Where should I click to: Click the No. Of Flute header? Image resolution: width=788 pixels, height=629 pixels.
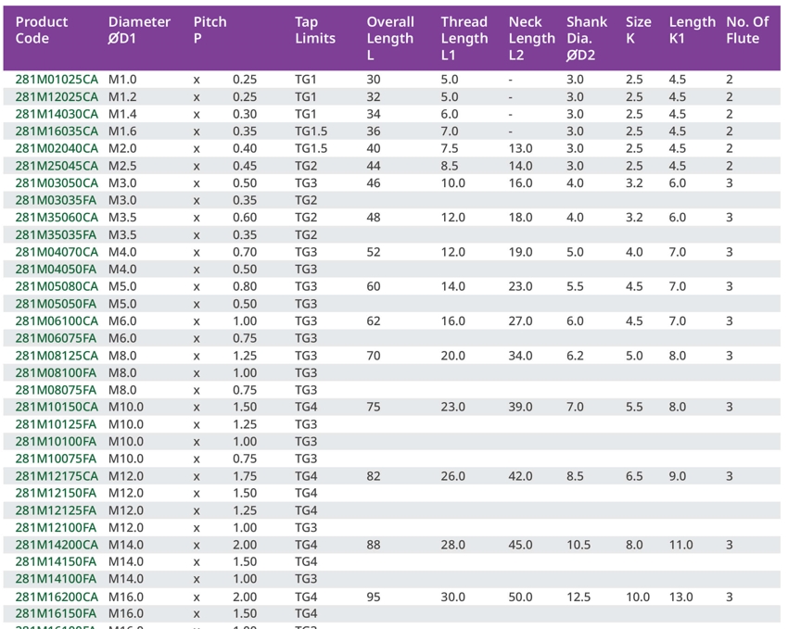point(747,30)
